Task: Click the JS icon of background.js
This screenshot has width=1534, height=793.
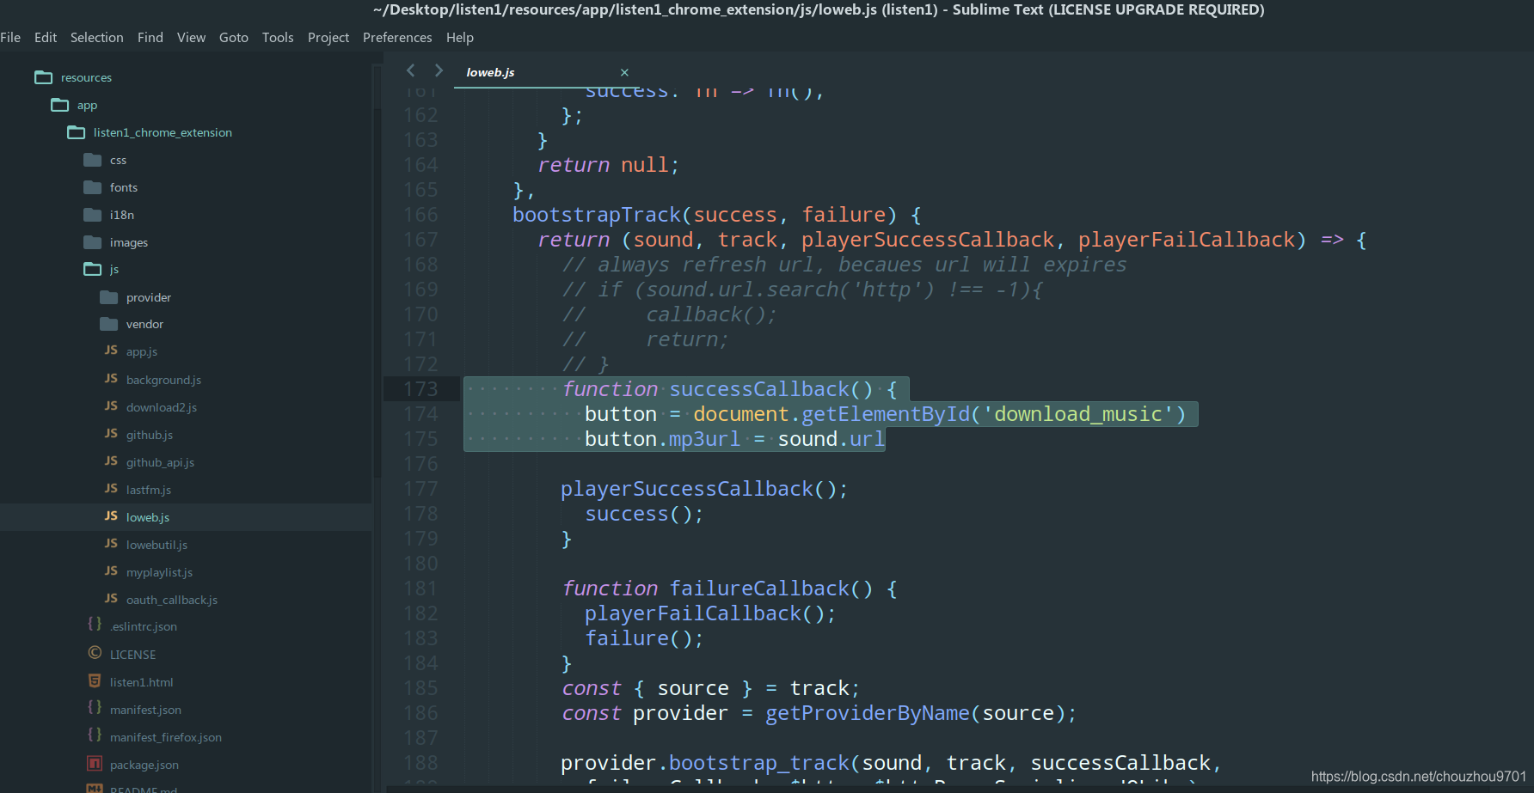Action: pos(111,379)
